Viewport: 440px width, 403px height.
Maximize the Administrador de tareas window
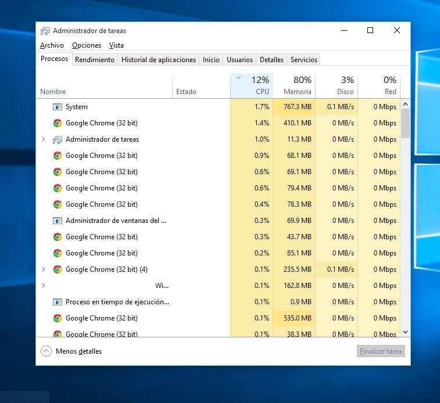(370, 30)
